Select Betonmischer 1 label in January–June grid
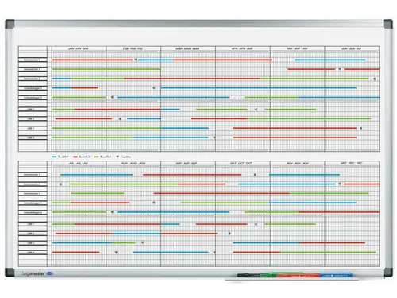This screenshot has width=397, height=298. click(x=33, y=60)
